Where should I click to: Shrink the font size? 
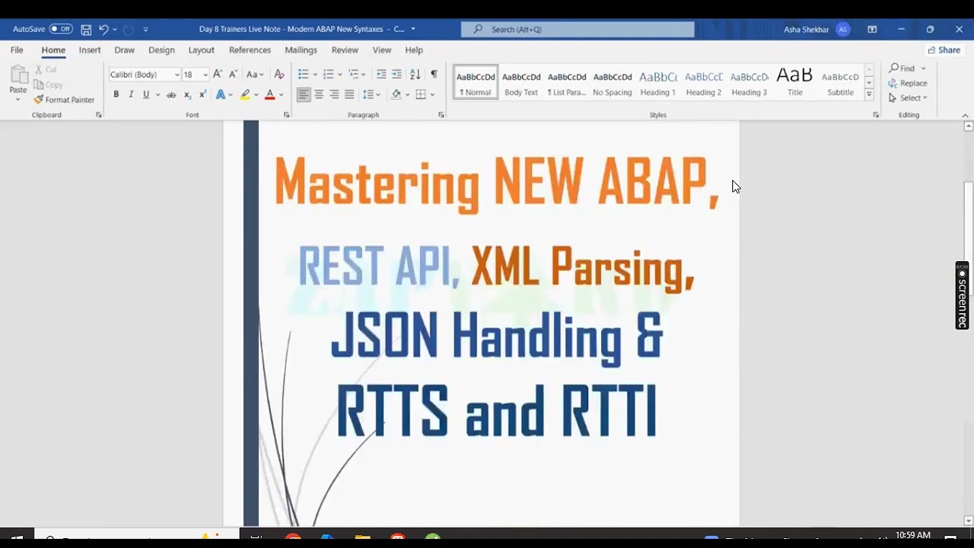(232, 74)
